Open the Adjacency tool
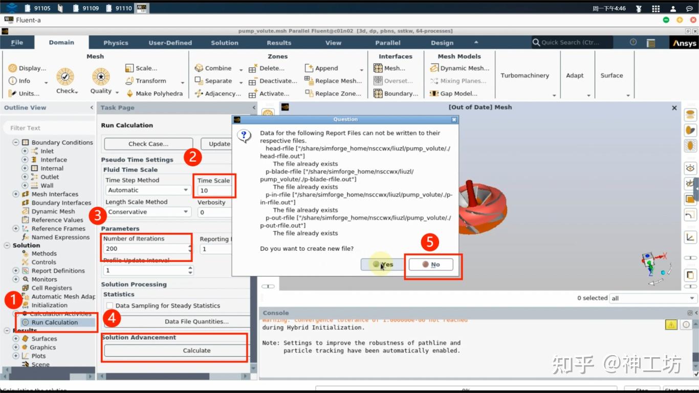The height and width of the screenshot is (393, 699). [217, 94]
